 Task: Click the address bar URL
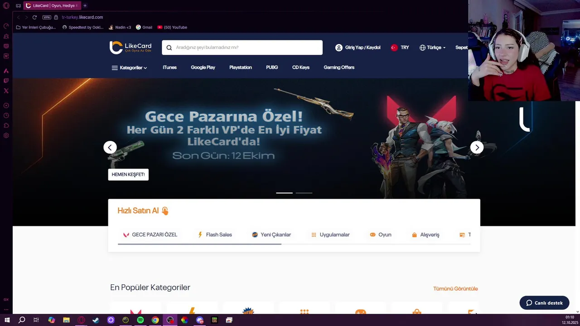[x=82, y=17]
